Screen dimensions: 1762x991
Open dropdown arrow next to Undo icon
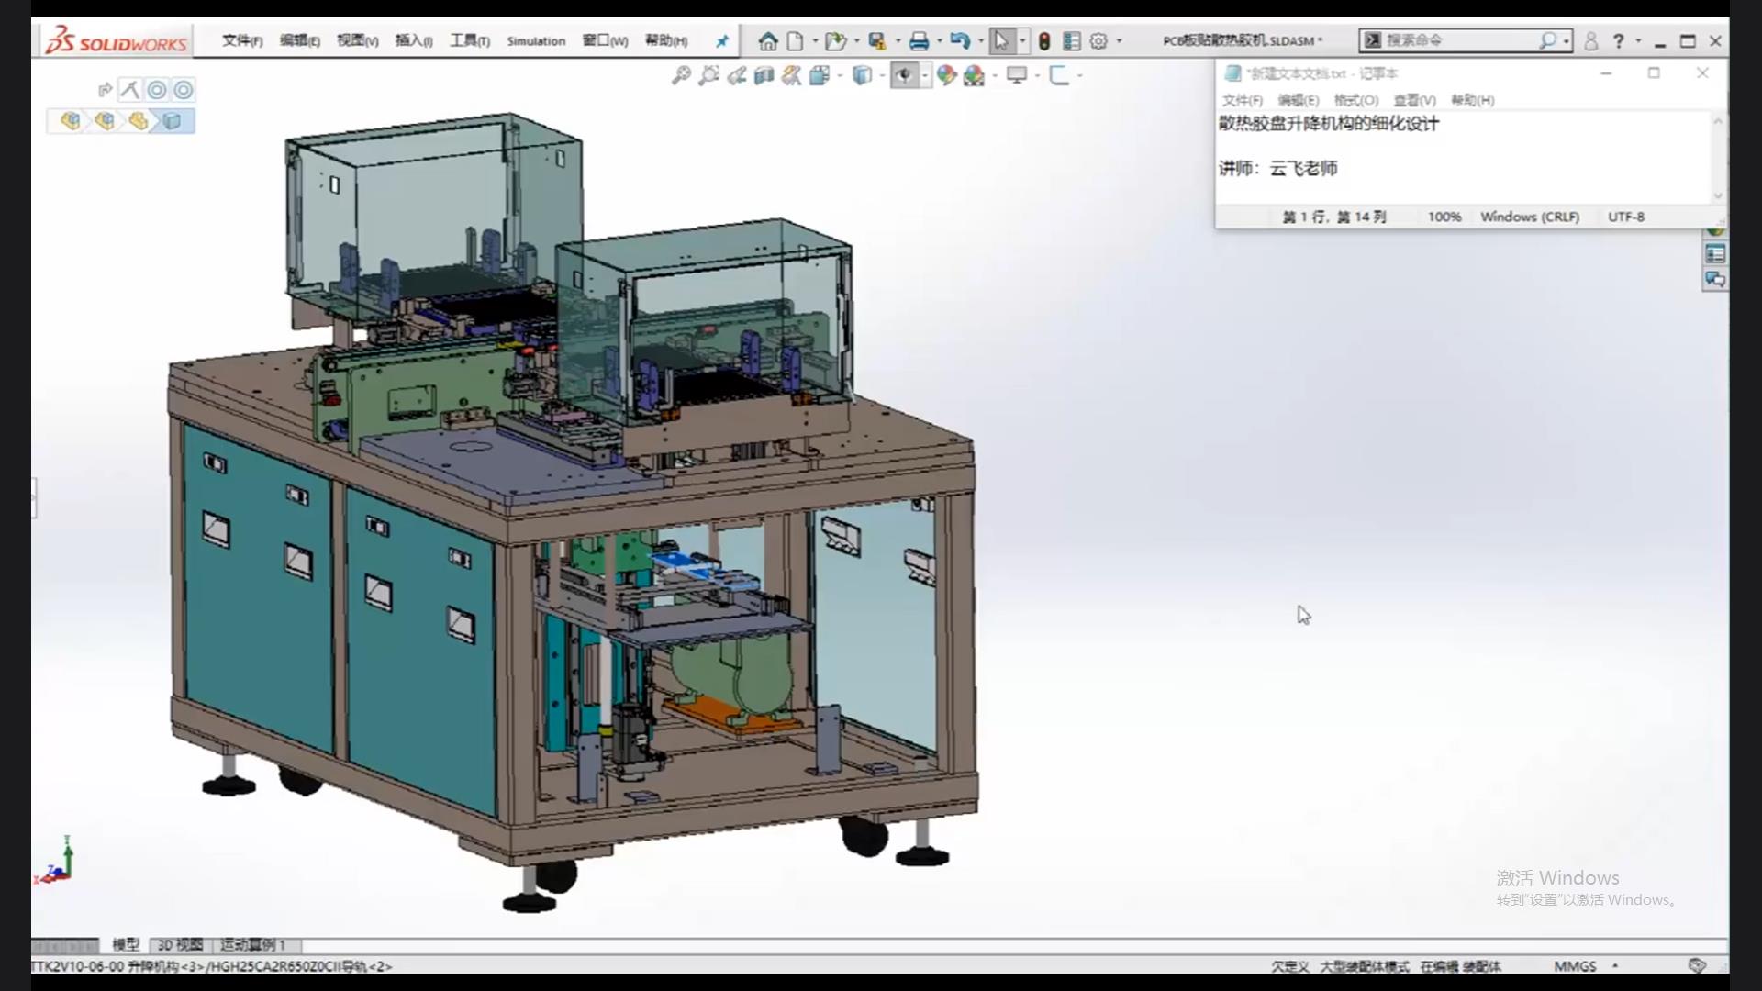[x=980, y=41]
